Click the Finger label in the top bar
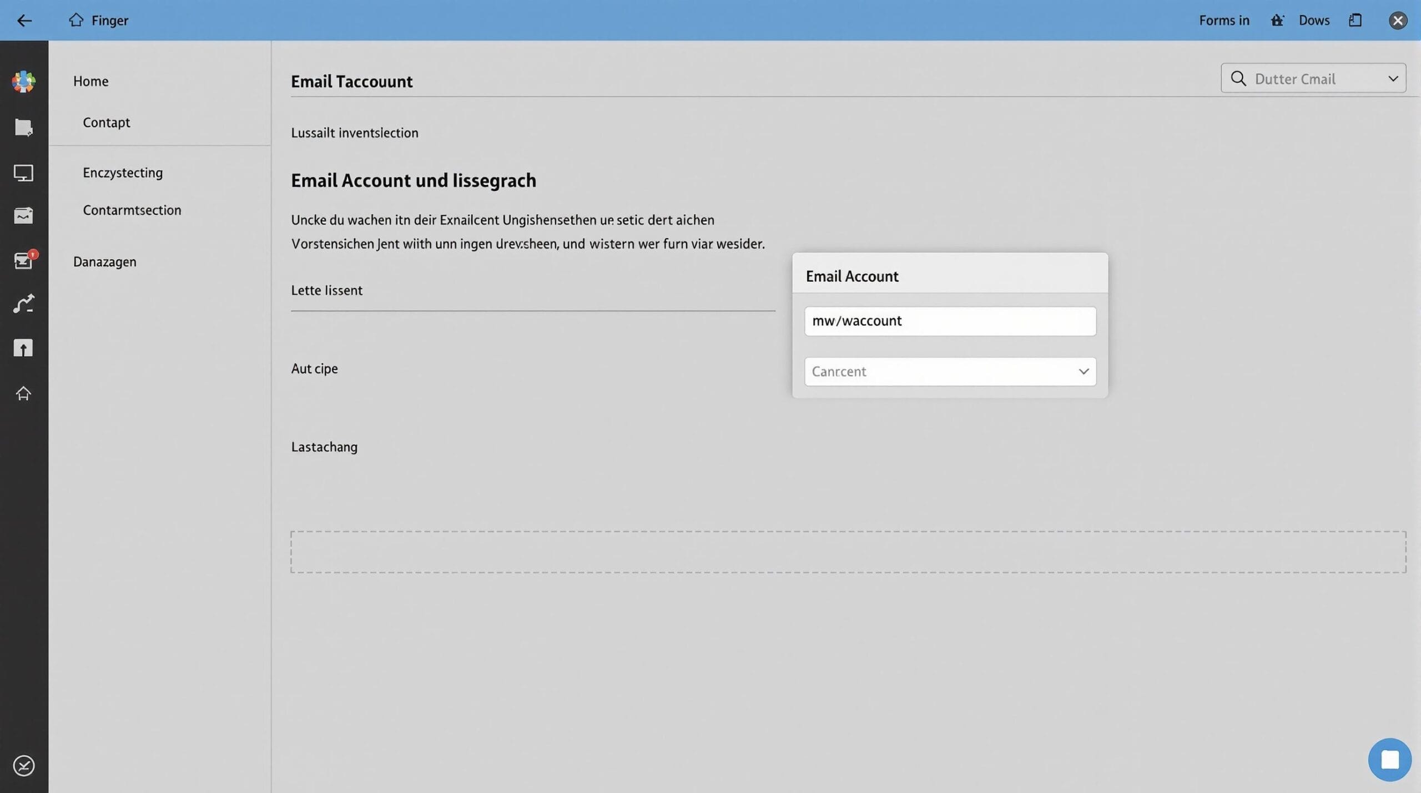The width and height of the screenshot is (1421, 793). pyautogui.click(x=110, y=21)
